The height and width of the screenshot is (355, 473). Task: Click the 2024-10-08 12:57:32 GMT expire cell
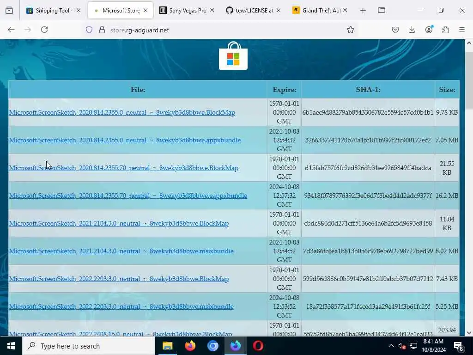point(284,196)
